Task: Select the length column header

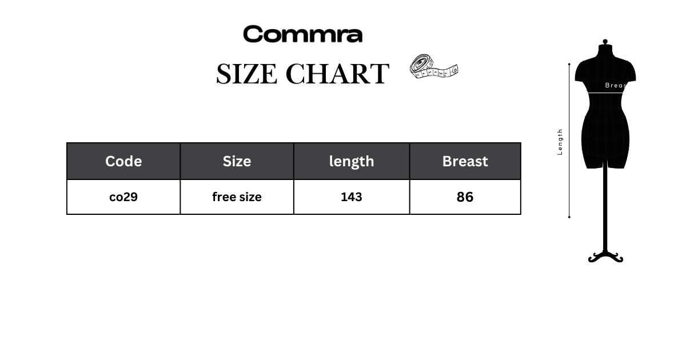Action: (x=352, y=161)
